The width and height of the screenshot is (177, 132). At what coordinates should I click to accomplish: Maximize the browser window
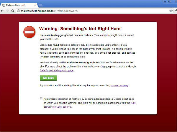click(x=170, y=1)
